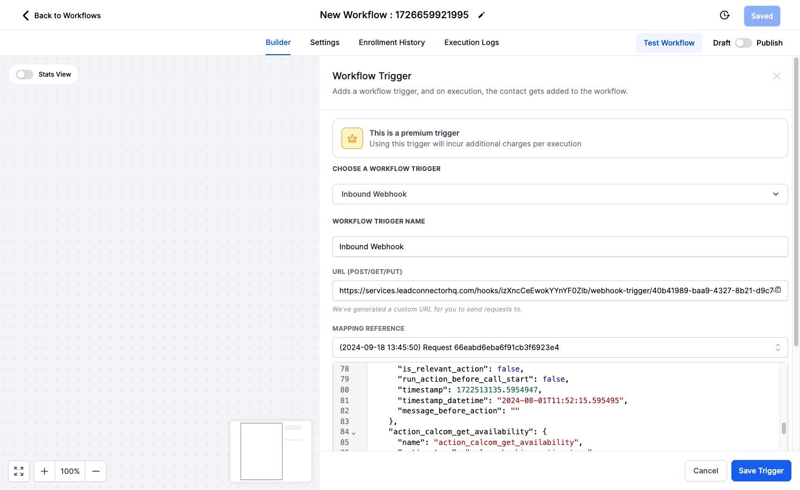Click the back arrow to Workflows
Screen dimensions: 800x490
pos(25,16)
